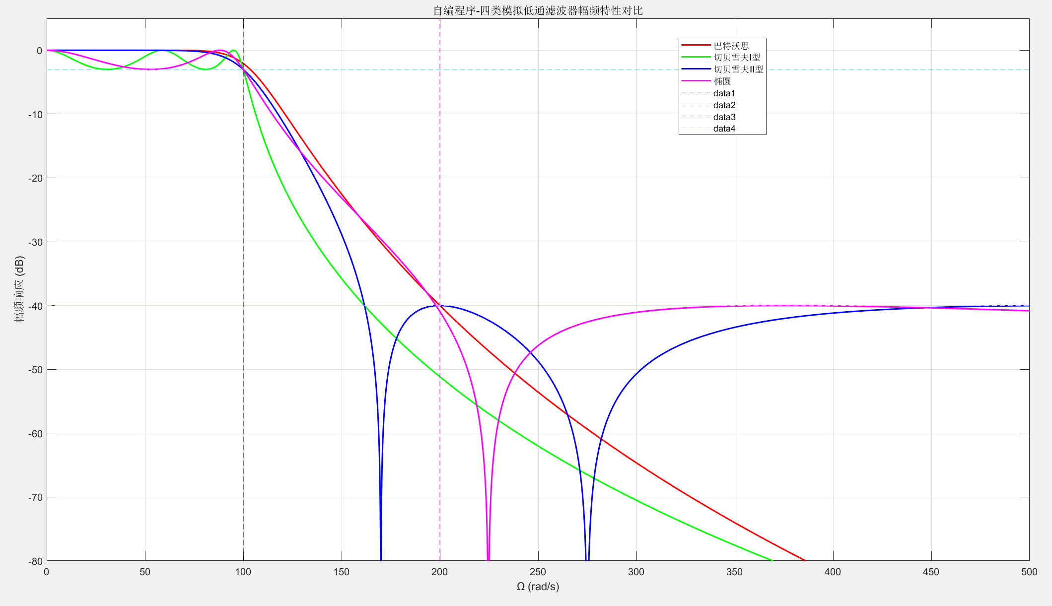Click the x-axis tick label 250
The width and height of the screenshot is (1052, 606).
[538, 572]
